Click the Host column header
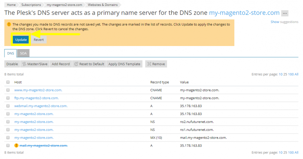This screenshot has height=159, width=303. [x=18, y=82]
